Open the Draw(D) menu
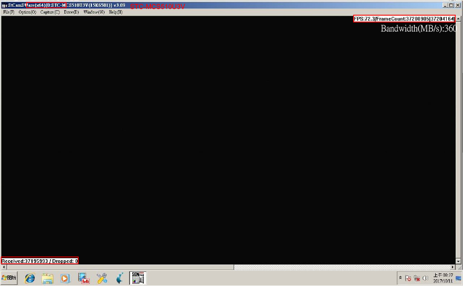Viewport: 463px width, 286px height. tap(71, 12)
